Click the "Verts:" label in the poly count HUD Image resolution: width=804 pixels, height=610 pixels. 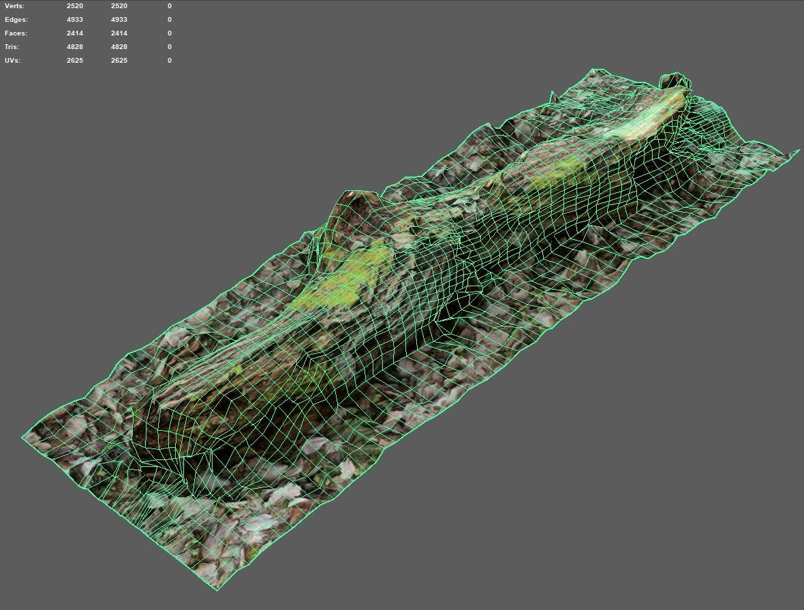pos(14,6)
